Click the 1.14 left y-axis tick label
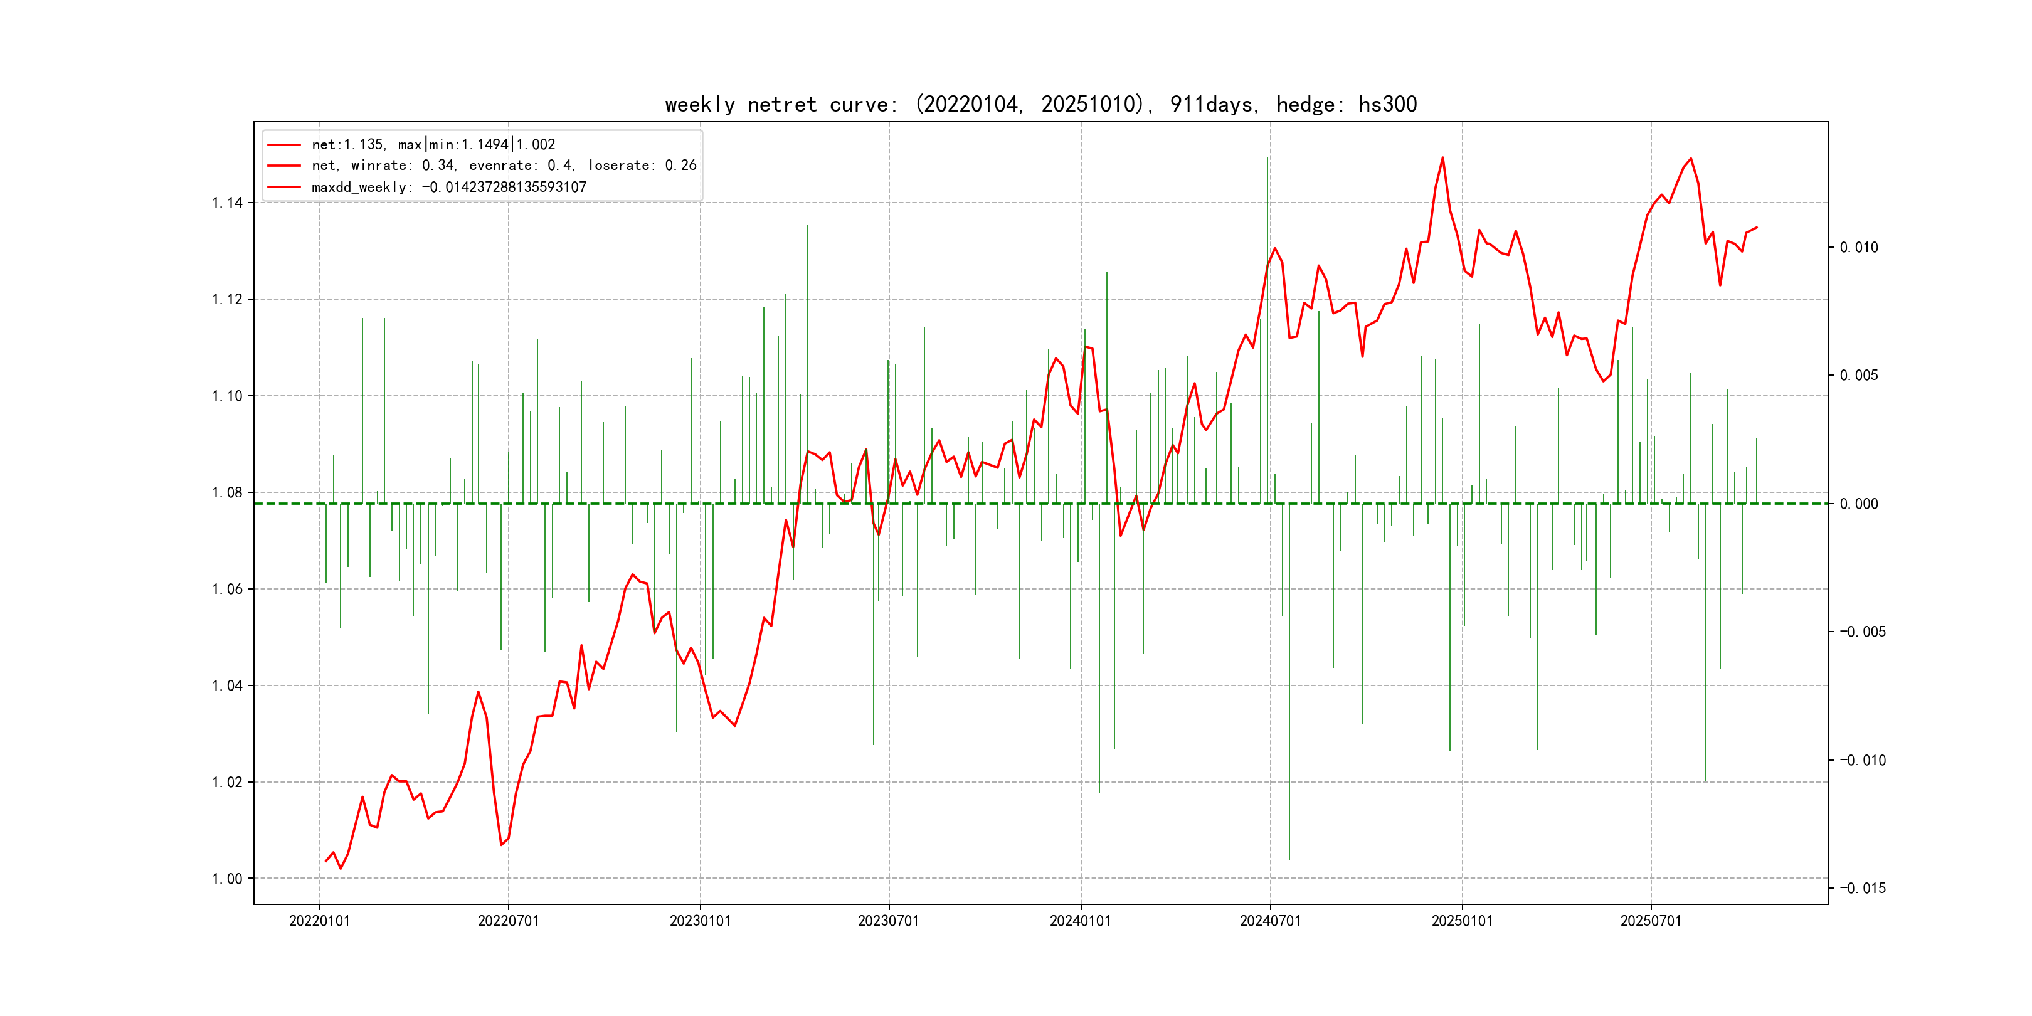The image size is (2032, 1016). click(x=227, y=204)
